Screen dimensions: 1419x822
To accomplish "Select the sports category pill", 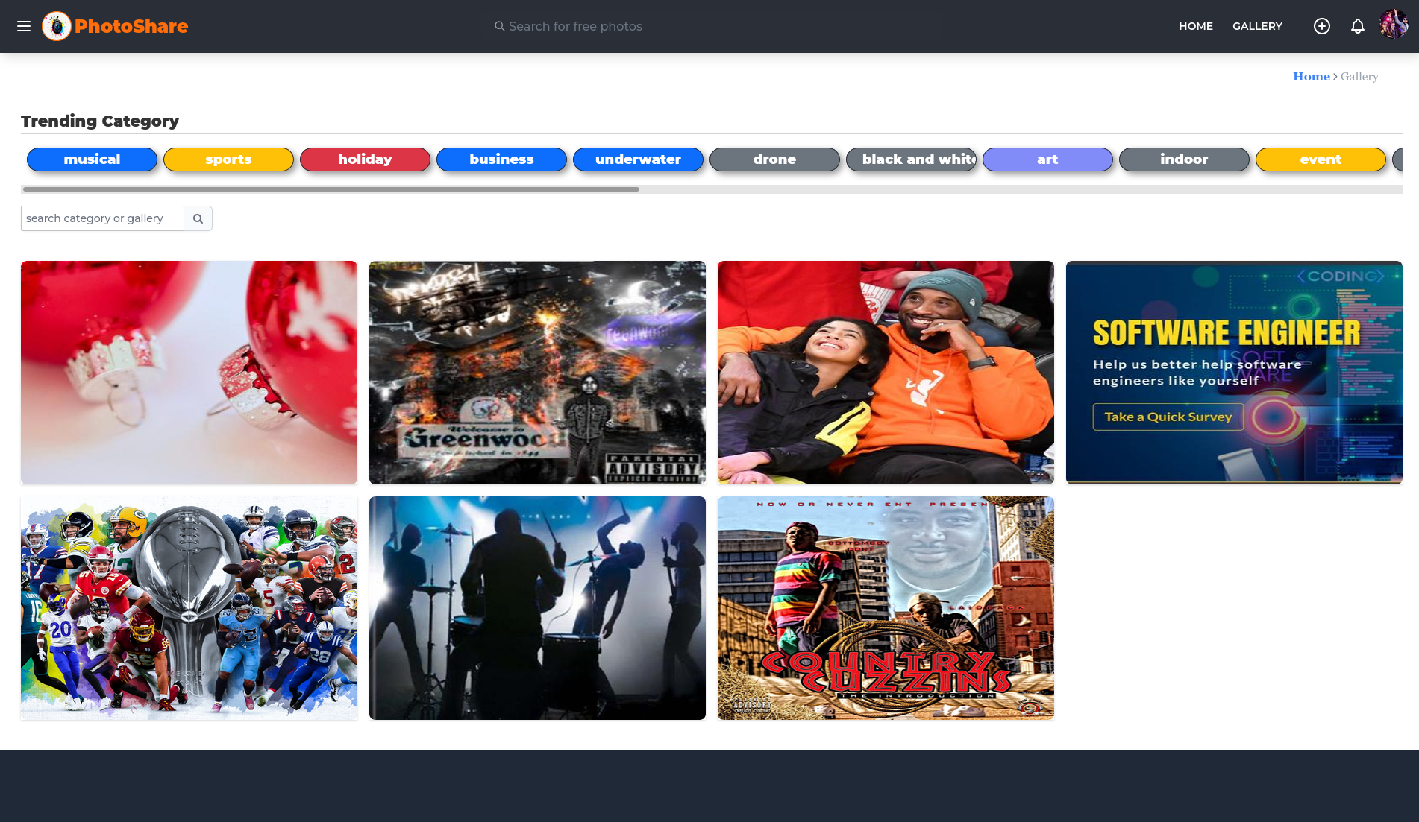I will pos(228,159).
